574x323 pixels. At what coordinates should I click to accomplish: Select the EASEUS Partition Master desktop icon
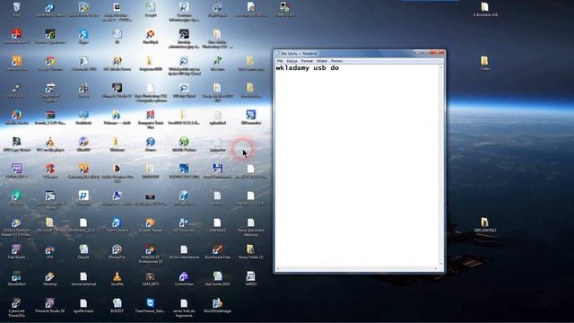pyautogui.click(x=16, y=227)
